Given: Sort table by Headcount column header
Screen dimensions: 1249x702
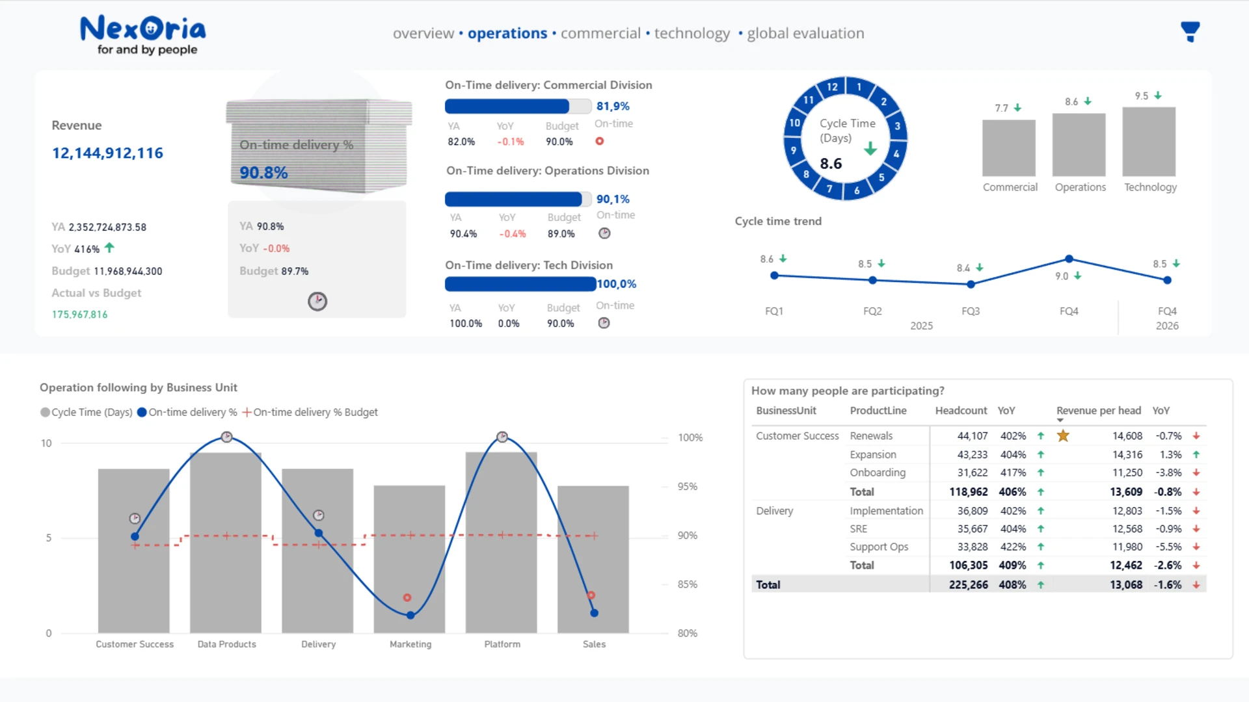Looking at the screenshot, I should [960, 411].
